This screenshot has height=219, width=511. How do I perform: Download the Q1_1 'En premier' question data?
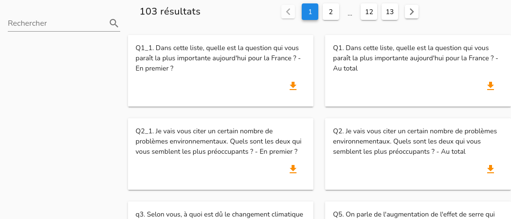[x=293, y=86]
